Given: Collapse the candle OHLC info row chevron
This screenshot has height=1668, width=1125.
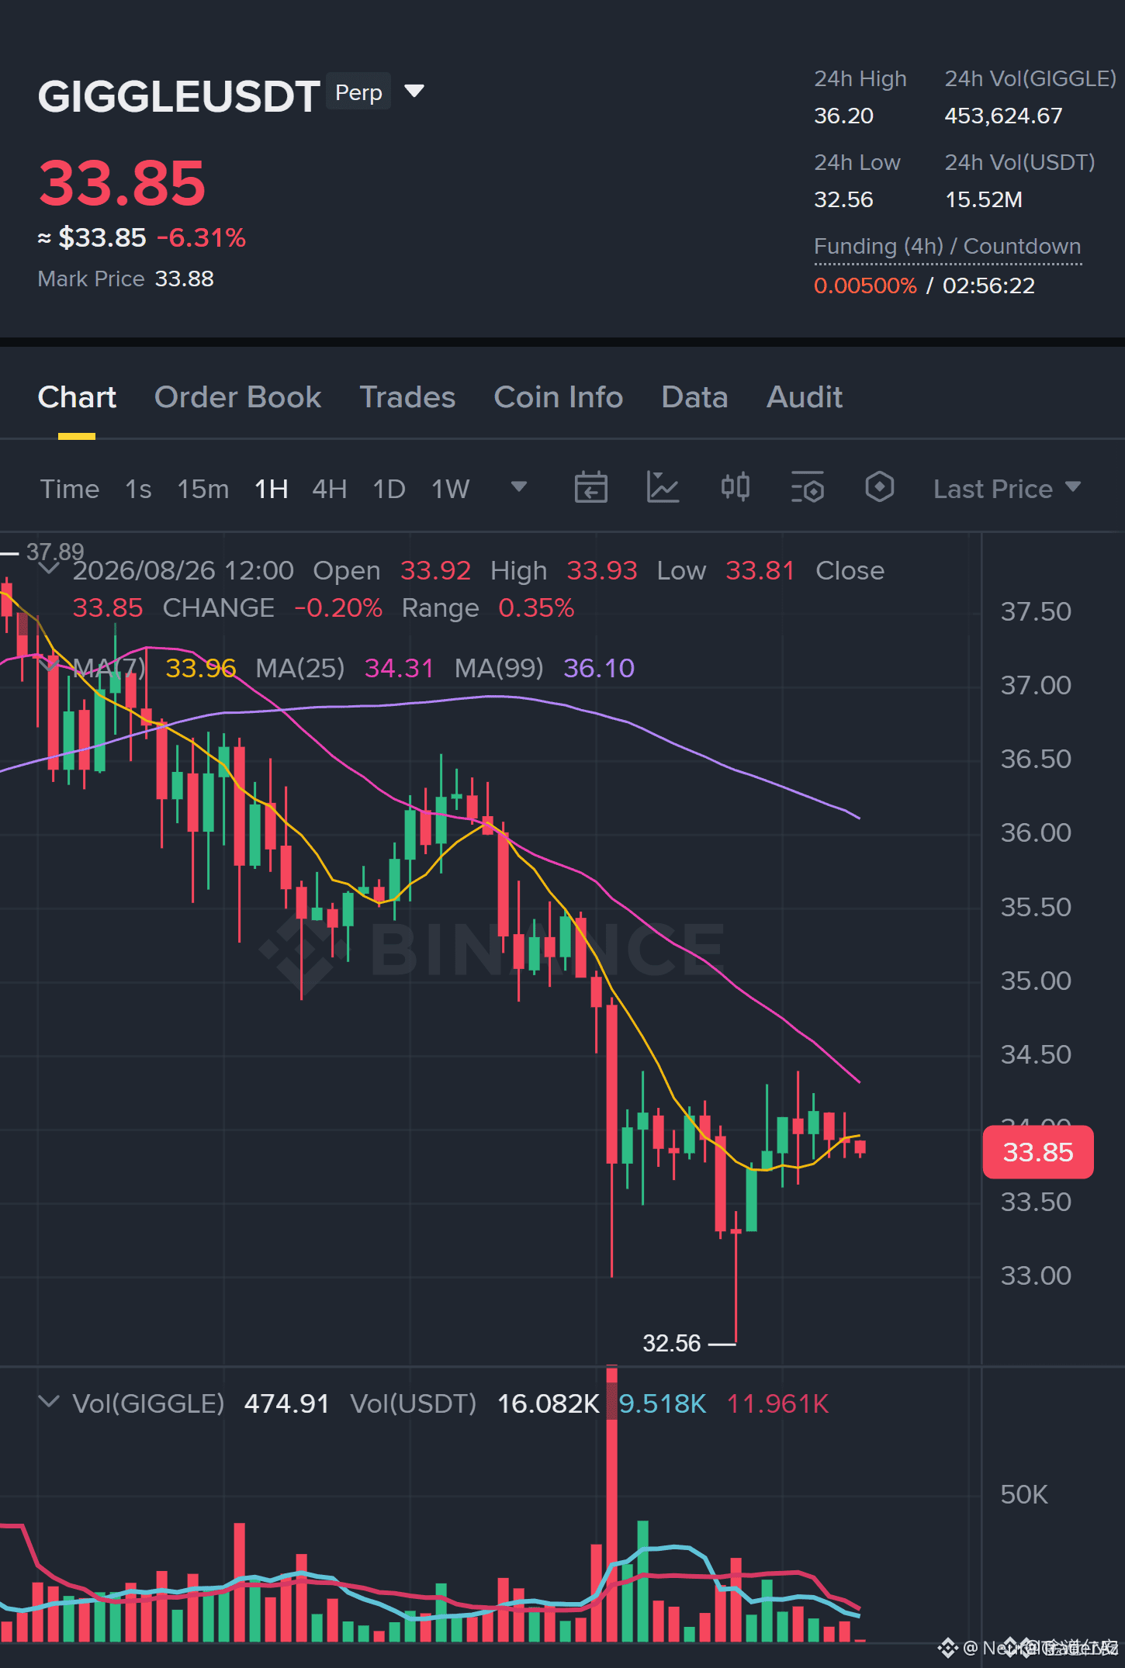Looking at the screenshot, I should pyautogui.click(x=49, y=569).
